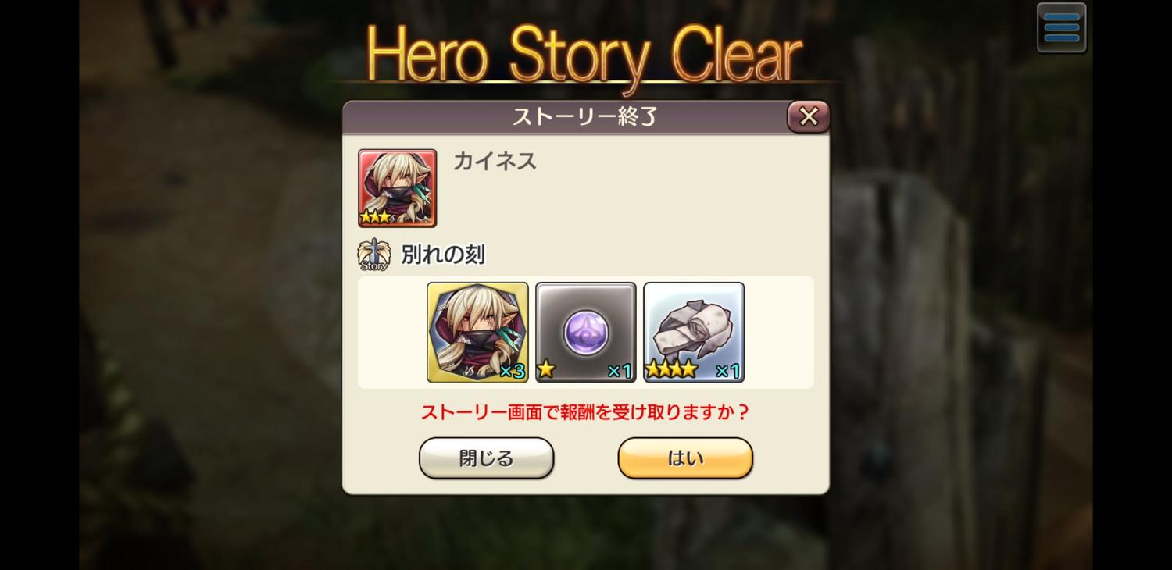Click the カイネス name label
The image size is (1172, 570).
pos(495,161)
